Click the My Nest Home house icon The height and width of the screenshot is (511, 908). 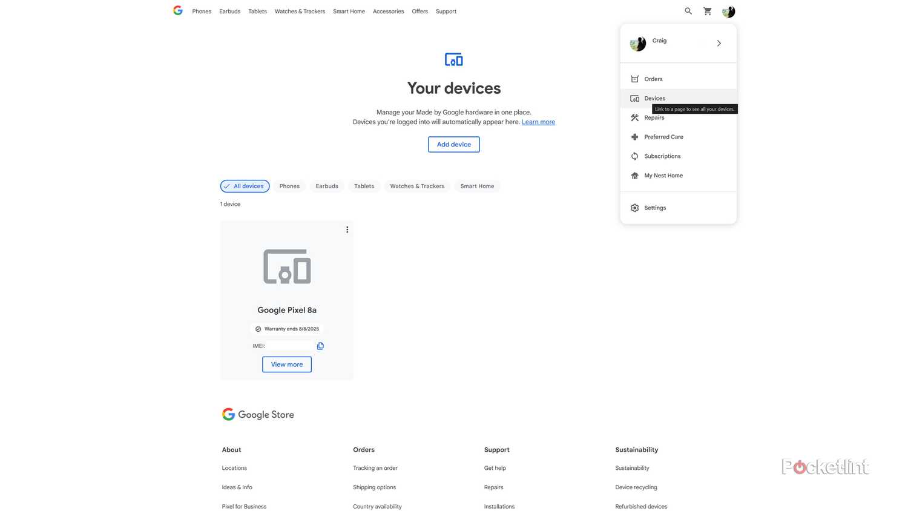click(634, 176)
